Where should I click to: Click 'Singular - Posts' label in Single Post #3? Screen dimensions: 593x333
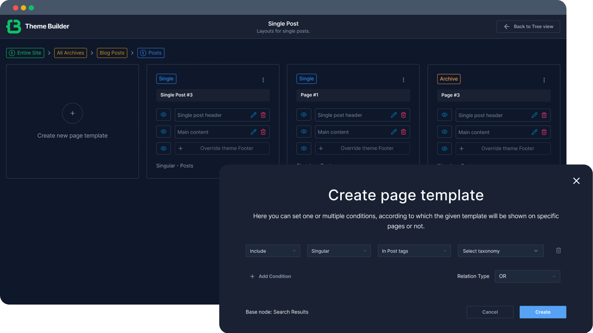coord(175,166)
